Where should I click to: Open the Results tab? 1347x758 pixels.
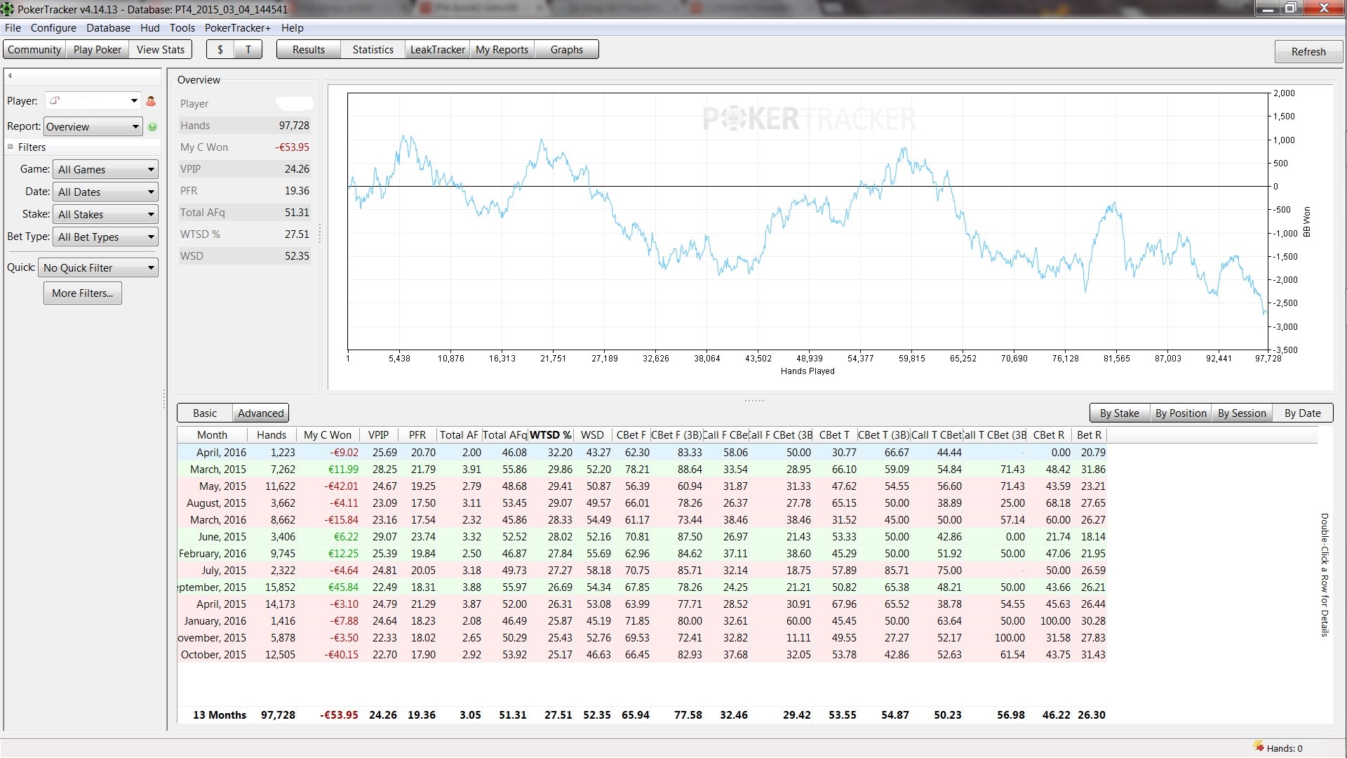pos(309,50)
